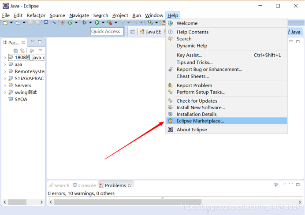
Task: Click Installation Details menu item
Action: tap(227, 114)
